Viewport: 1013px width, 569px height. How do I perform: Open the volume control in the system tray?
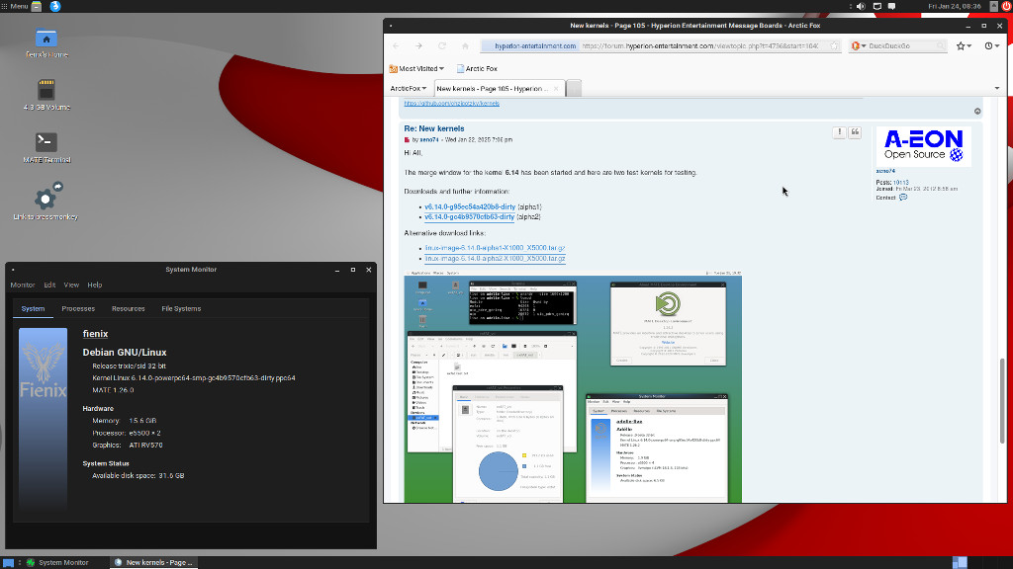(861, 7)
